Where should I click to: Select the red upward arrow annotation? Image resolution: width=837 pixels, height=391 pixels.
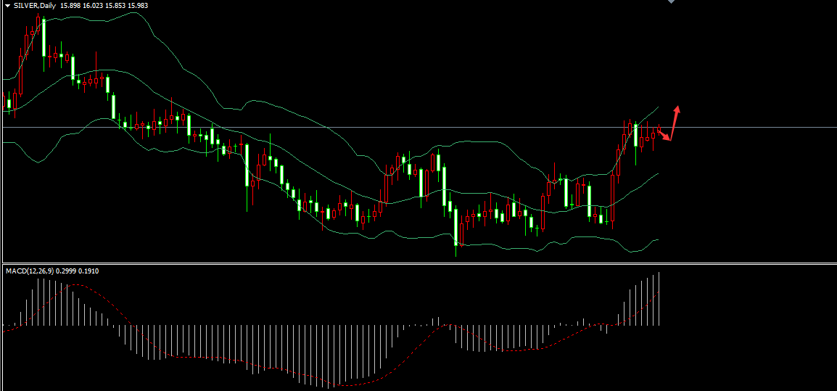pyautogui.click(x=674, y=121)
